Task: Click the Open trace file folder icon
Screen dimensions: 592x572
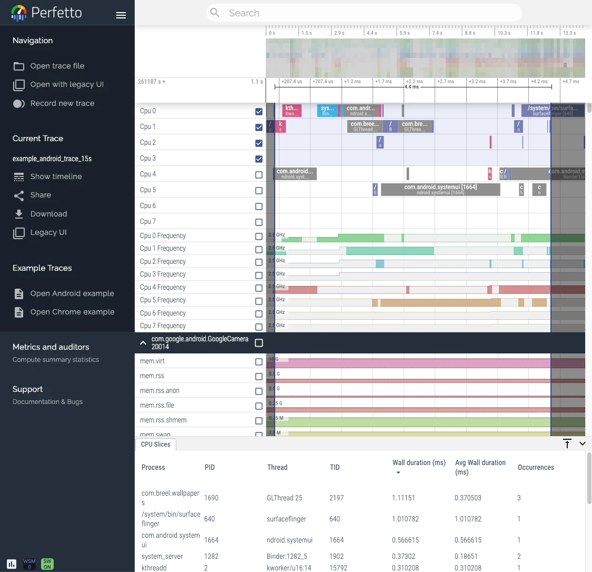Action: [19, 66]
